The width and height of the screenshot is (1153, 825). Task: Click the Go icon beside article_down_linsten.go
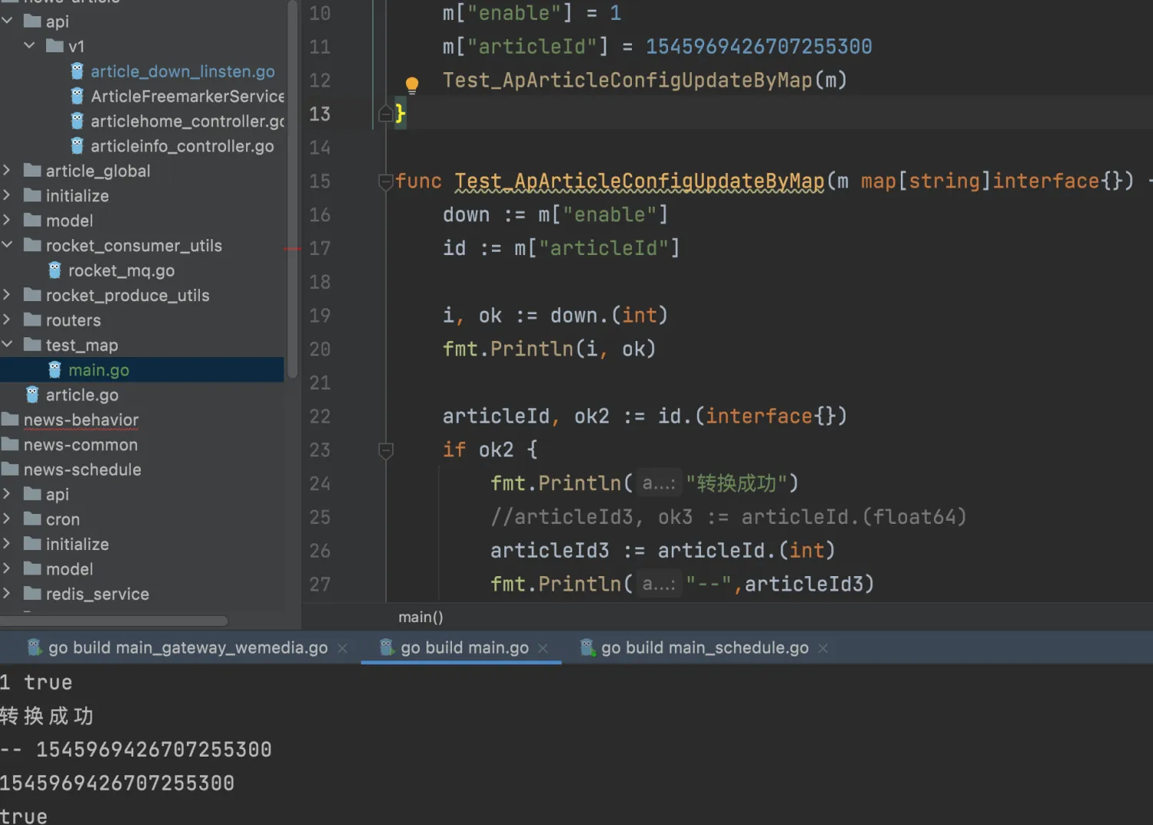click(x=77, y=71)
